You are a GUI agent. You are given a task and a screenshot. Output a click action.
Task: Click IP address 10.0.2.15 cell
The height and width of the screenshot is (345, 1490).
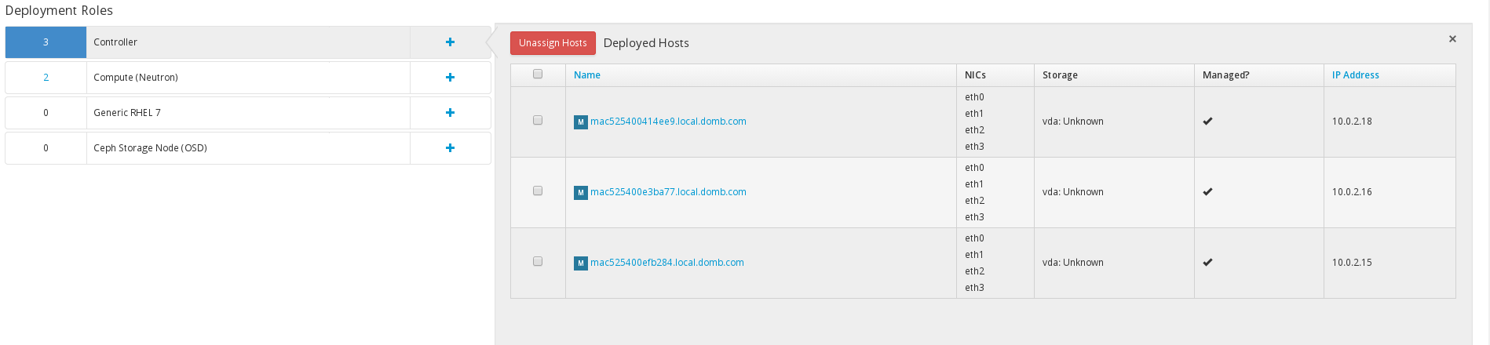pyautogui.click(x=1390, y=263)
